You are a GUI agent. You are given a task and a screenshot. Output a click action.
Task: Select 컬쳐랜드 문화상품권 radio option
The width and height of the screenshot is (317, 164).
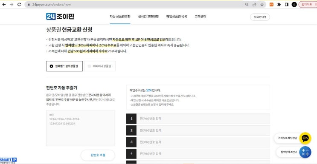click(x=64, y=66)
